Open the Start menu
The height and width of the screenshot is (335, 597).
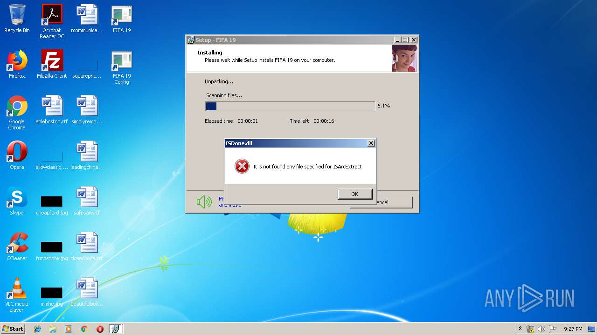pyautogui.click(x=13, y=328)
